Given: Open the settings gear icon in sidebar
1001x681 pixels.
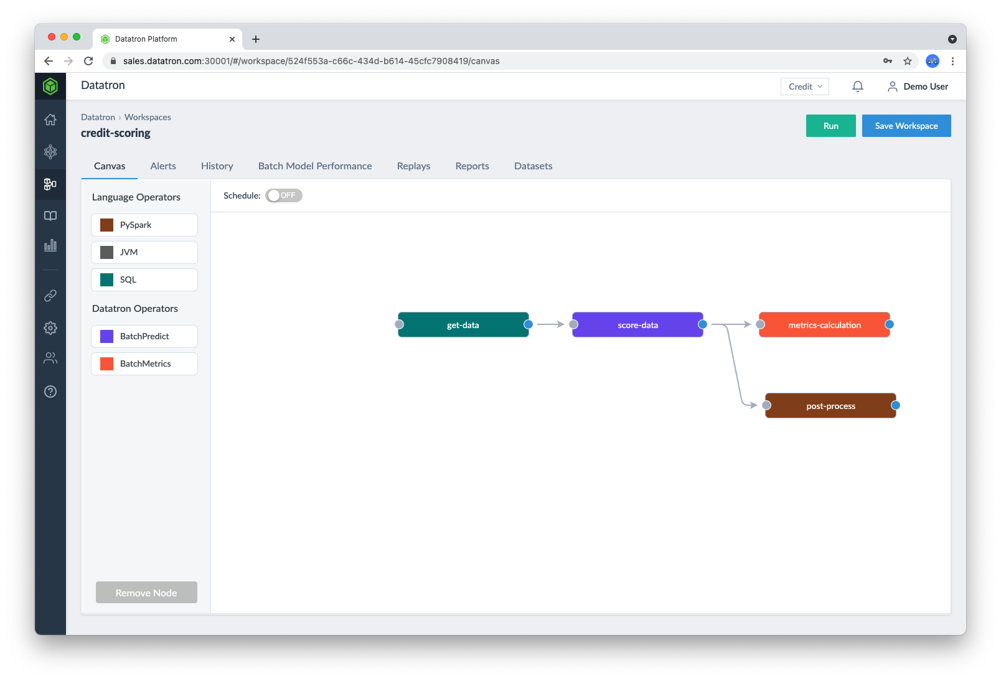Looking at the screenshot, I should point(50,328).
